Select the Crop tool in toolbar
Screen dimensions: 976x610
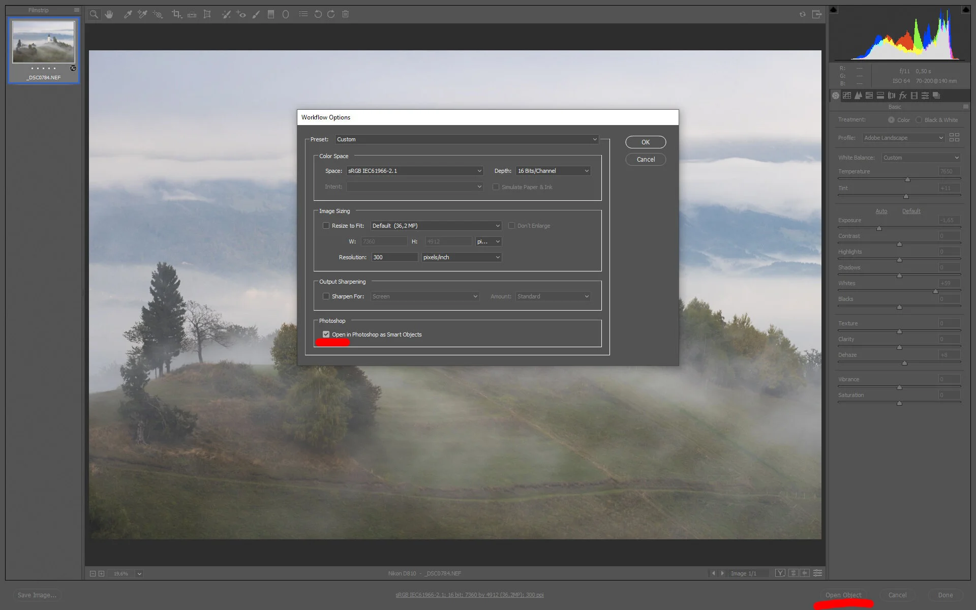(176, 14)
